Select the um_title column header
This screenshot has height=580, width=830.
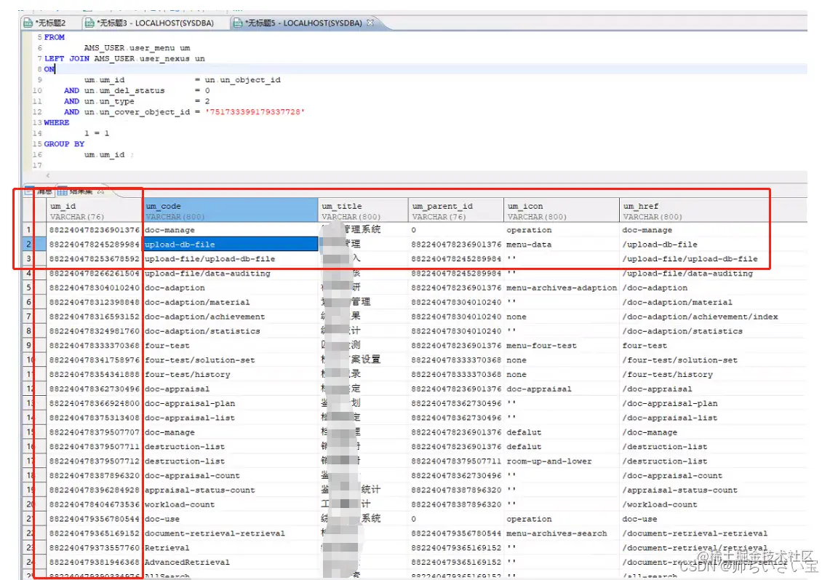click(x=364, y=211)
